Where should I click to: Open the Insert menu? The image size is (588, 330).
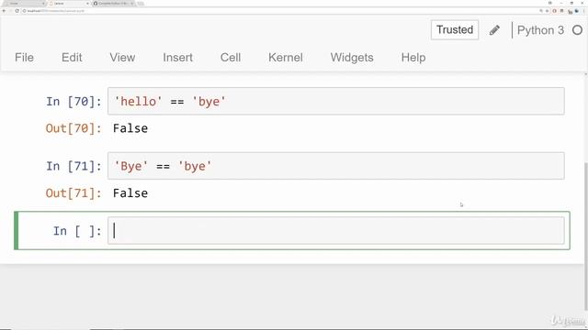[177, 58]
